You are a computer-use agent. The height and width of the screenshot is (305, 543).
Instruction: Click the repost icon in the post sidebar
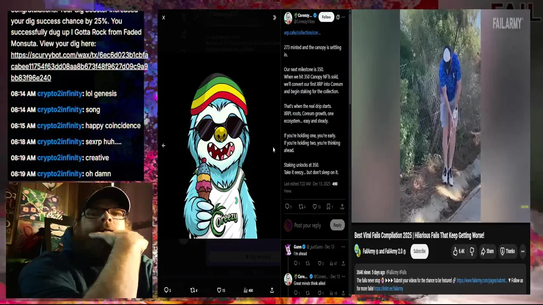click(x=302, y=207)
